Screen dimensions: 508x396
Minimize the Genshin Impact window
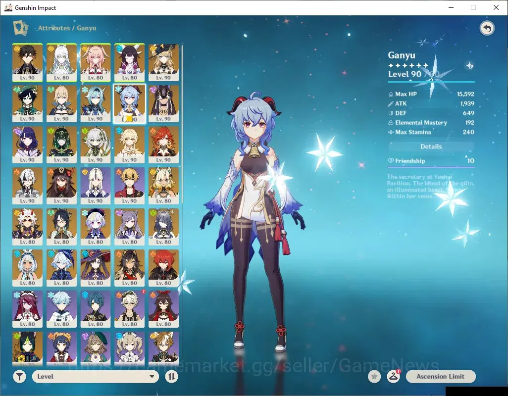[451, 7]
